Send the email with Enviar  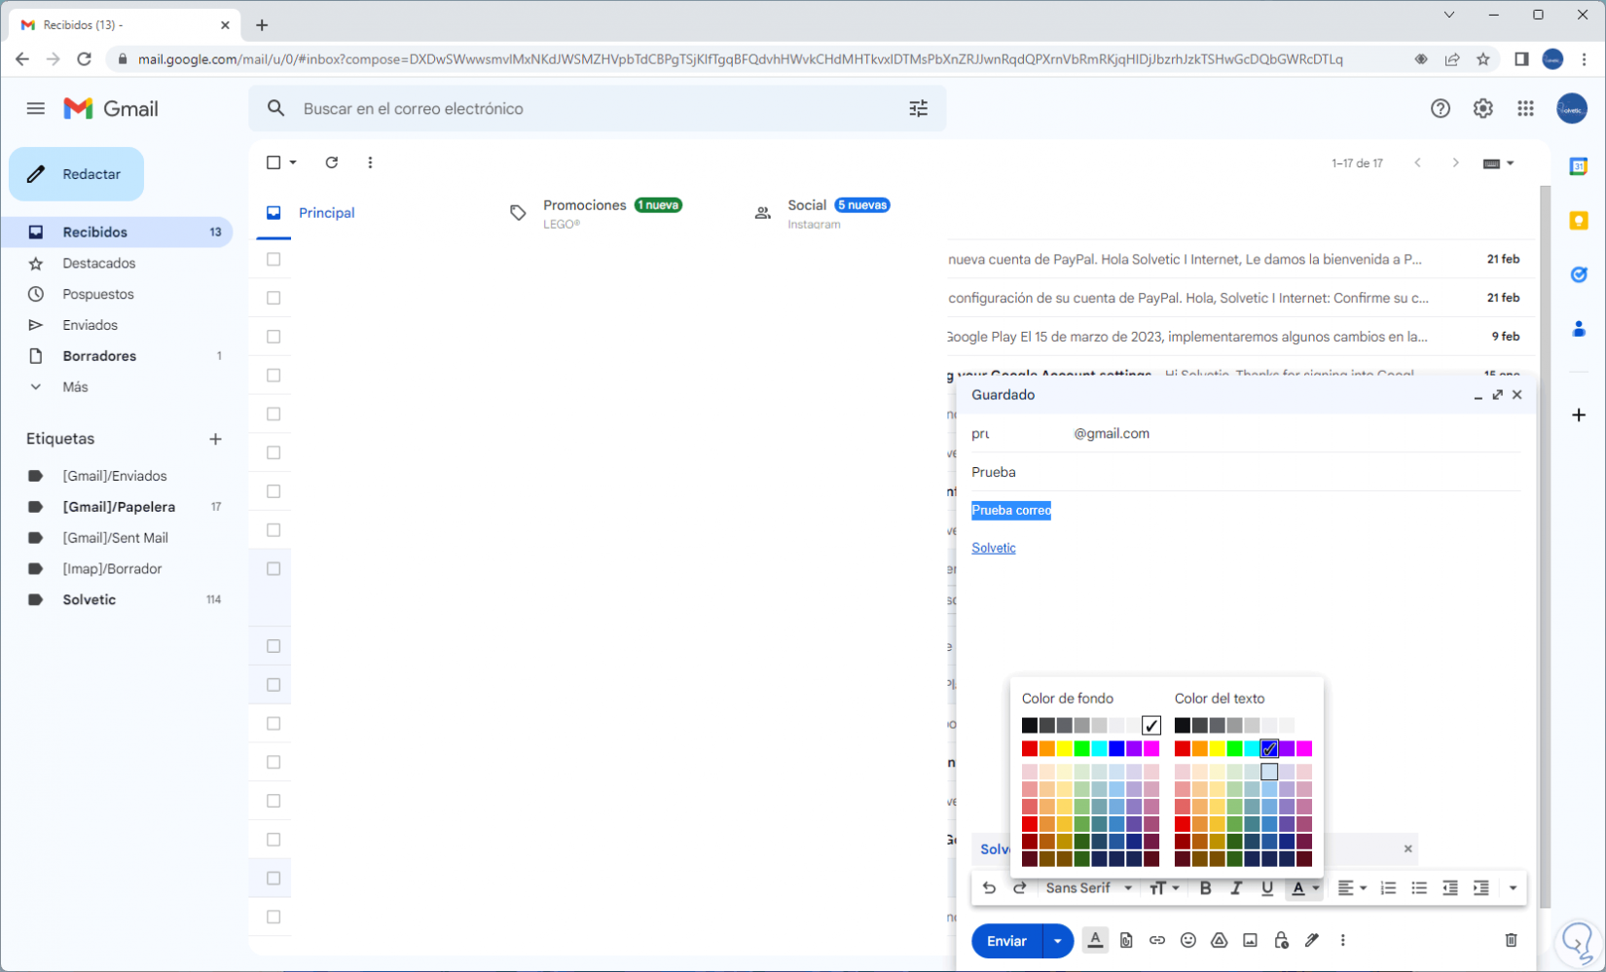pos(1007,941)
